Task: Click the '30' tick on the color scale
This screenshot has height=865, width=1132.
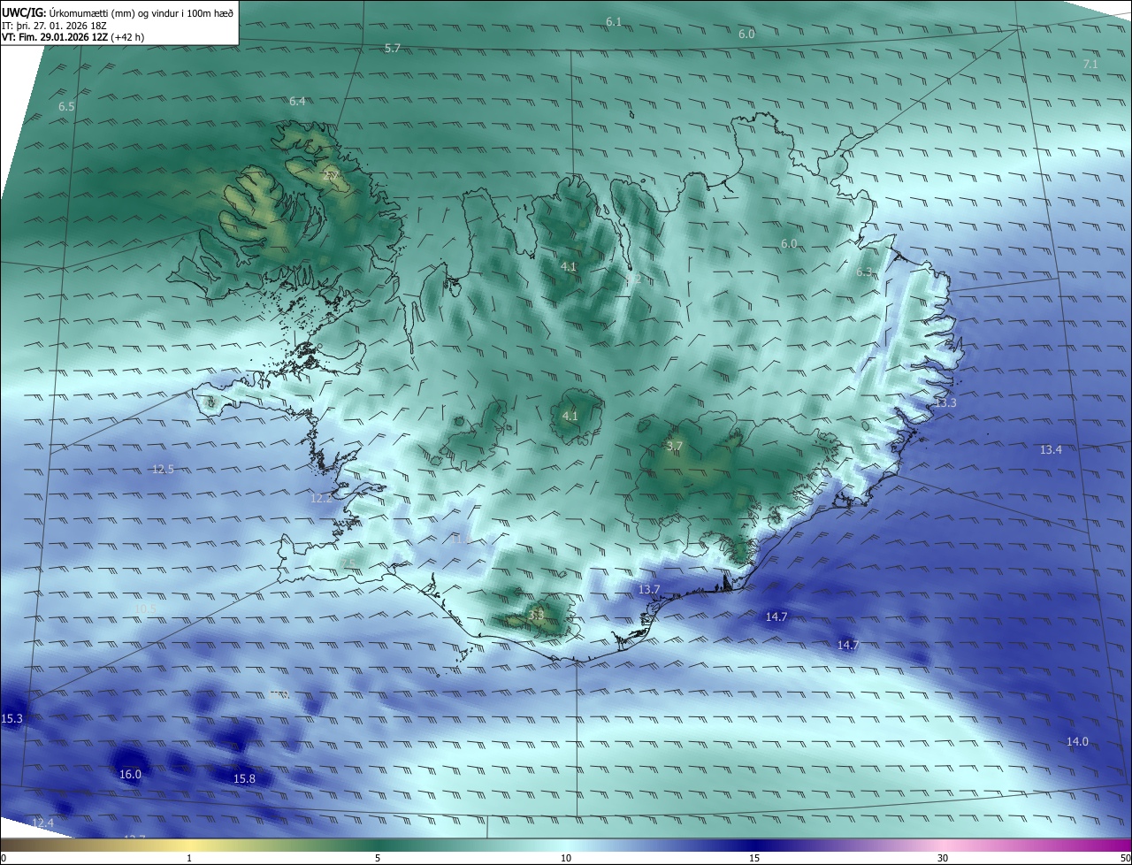Action: (x=943, y=858)
